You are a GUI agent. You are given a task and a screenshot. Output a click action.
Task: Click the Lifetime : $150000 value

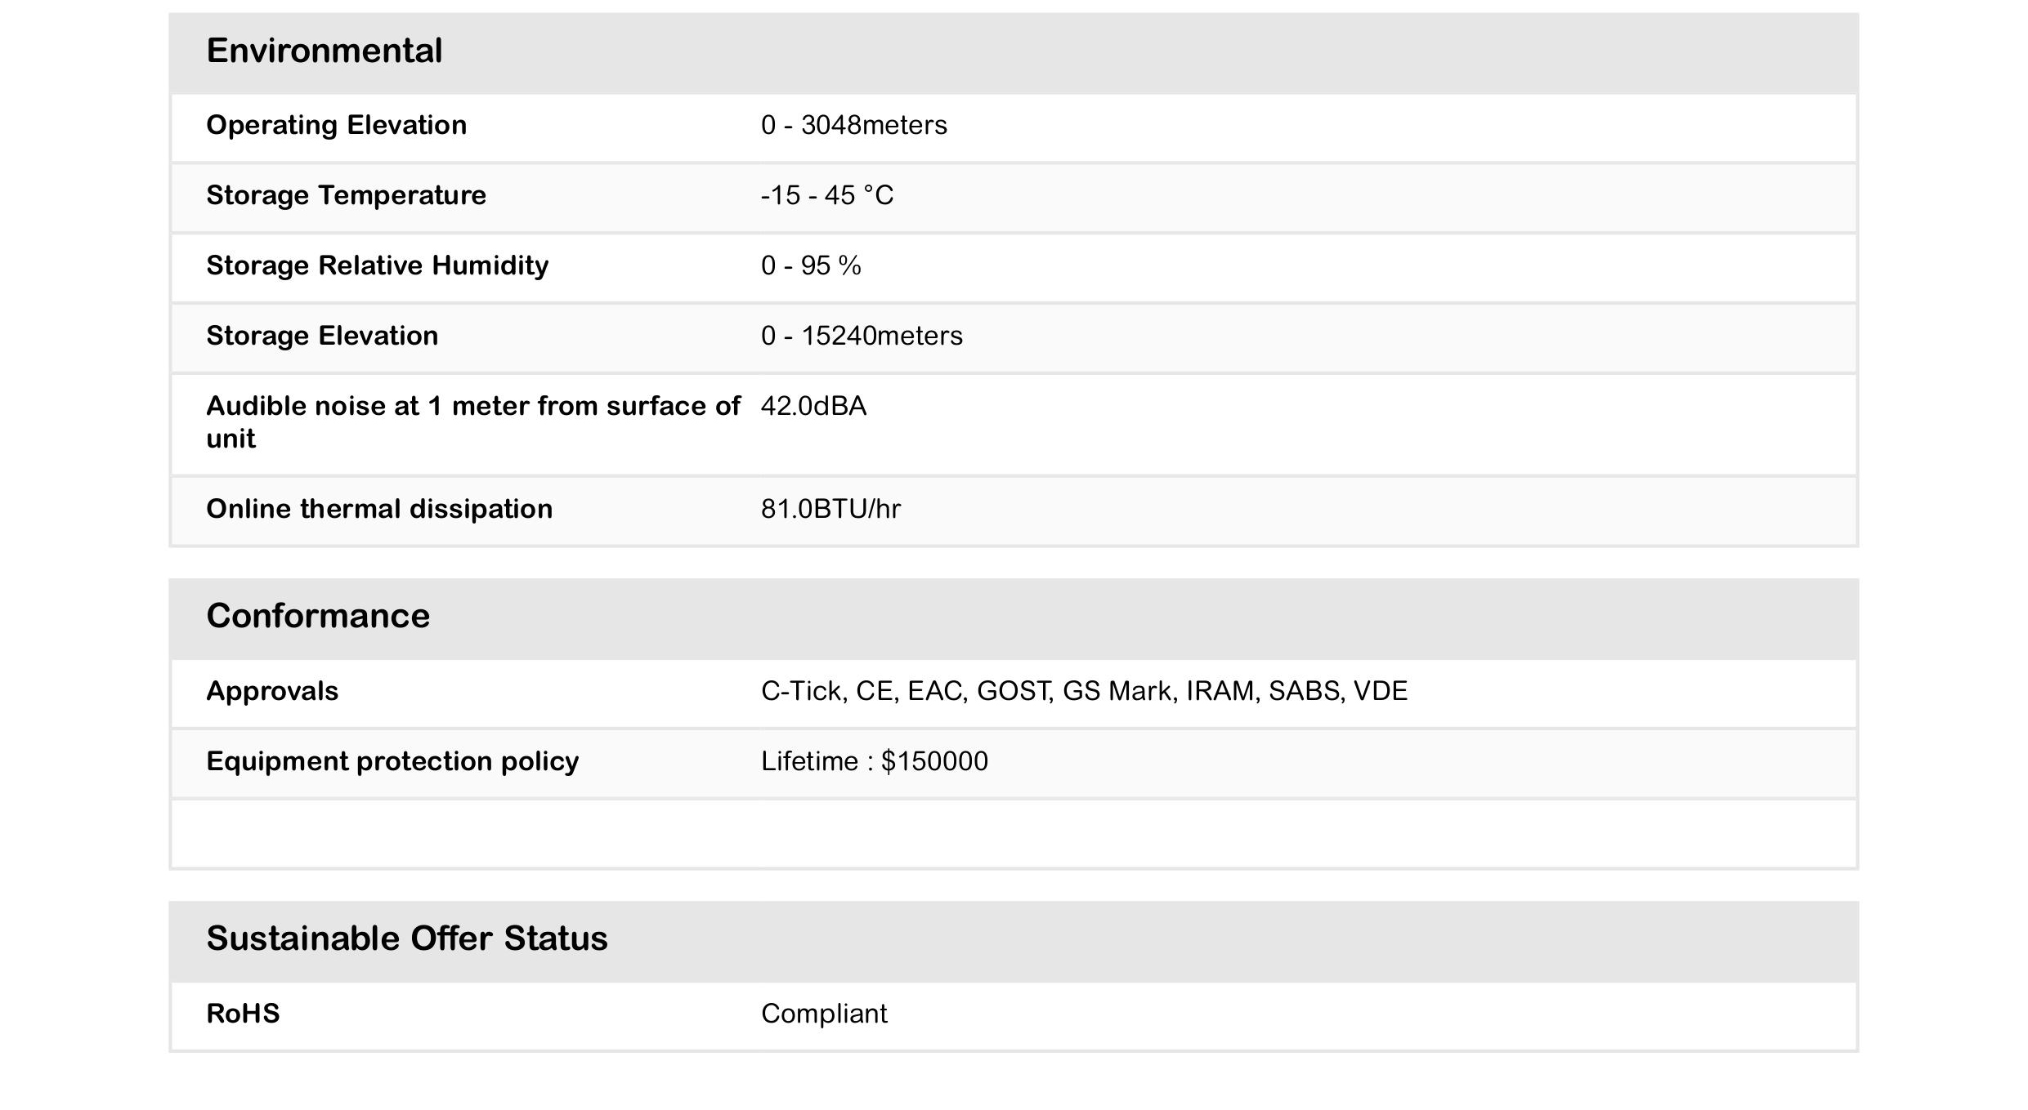click(874, 761)
